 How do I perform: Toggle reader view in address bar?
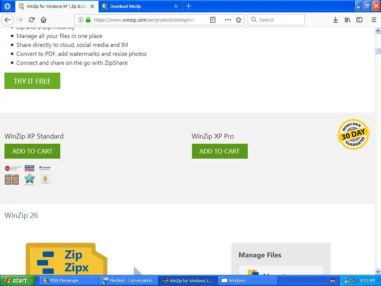click(213, 20)
